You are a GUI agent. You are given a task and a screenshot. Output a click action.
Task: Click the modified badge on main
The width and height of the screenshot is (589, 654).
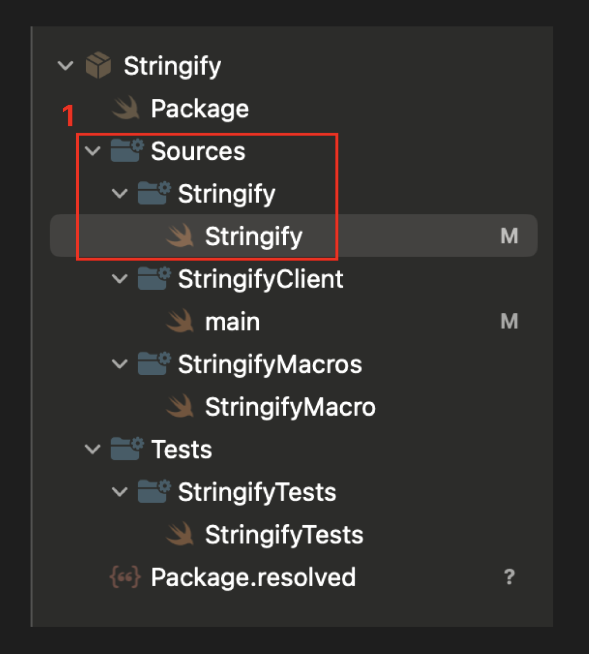(509, 322)
